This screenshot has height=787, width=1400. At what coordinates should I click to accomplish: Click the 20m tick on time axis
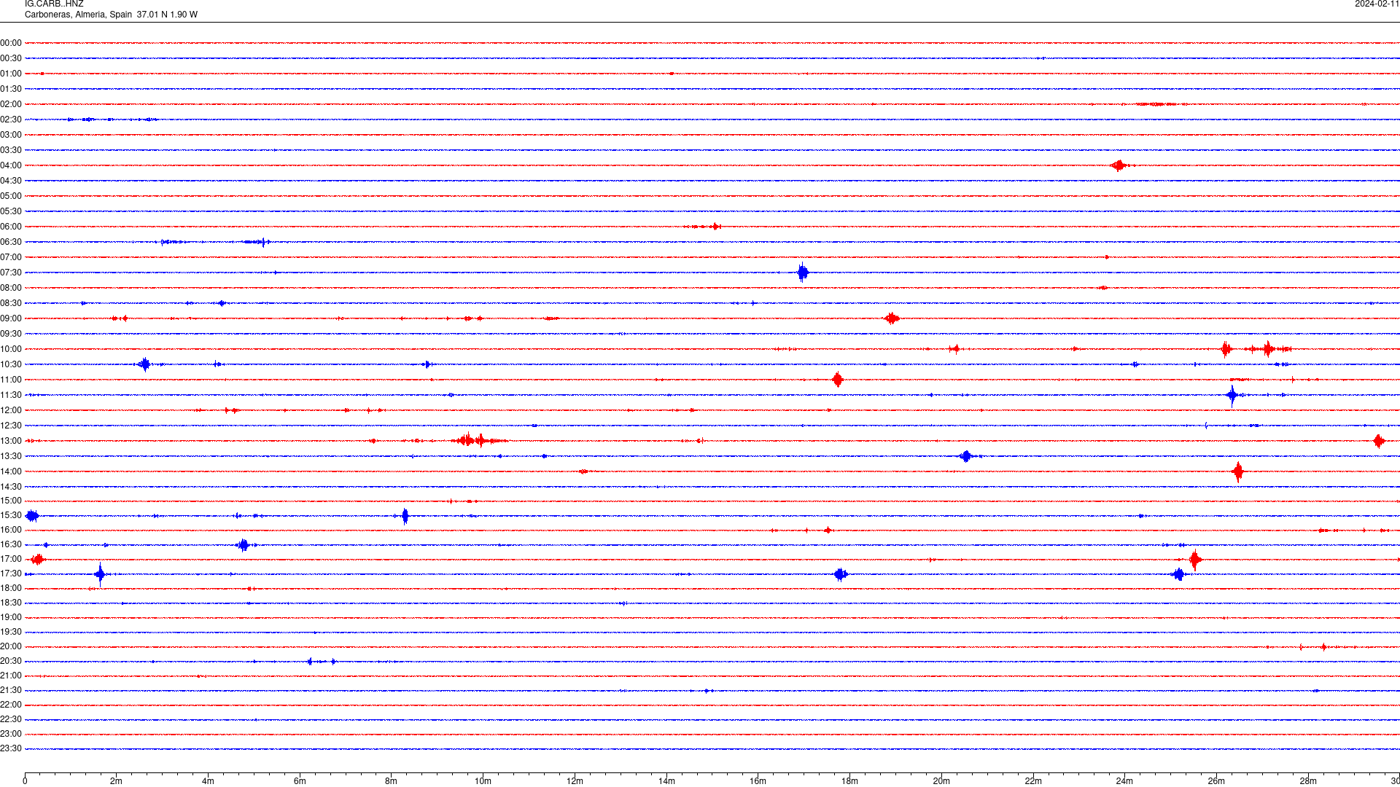click(941, 781)
